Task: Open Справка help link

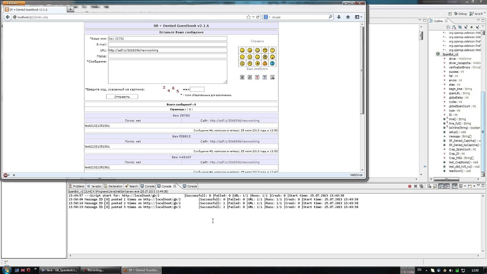Action: [257, 41]
